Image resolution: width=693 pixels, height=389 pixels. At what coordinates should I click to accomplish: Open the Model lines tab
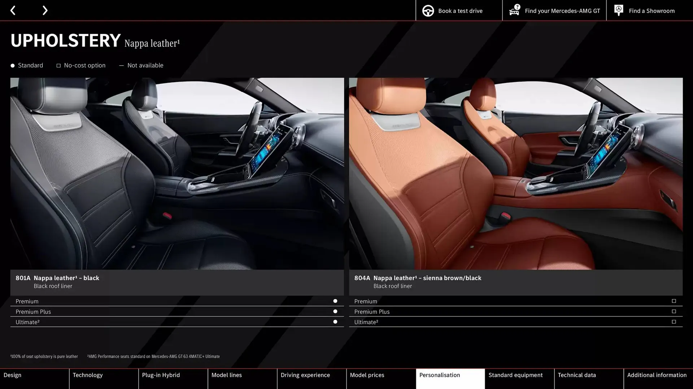click(242, 379)
